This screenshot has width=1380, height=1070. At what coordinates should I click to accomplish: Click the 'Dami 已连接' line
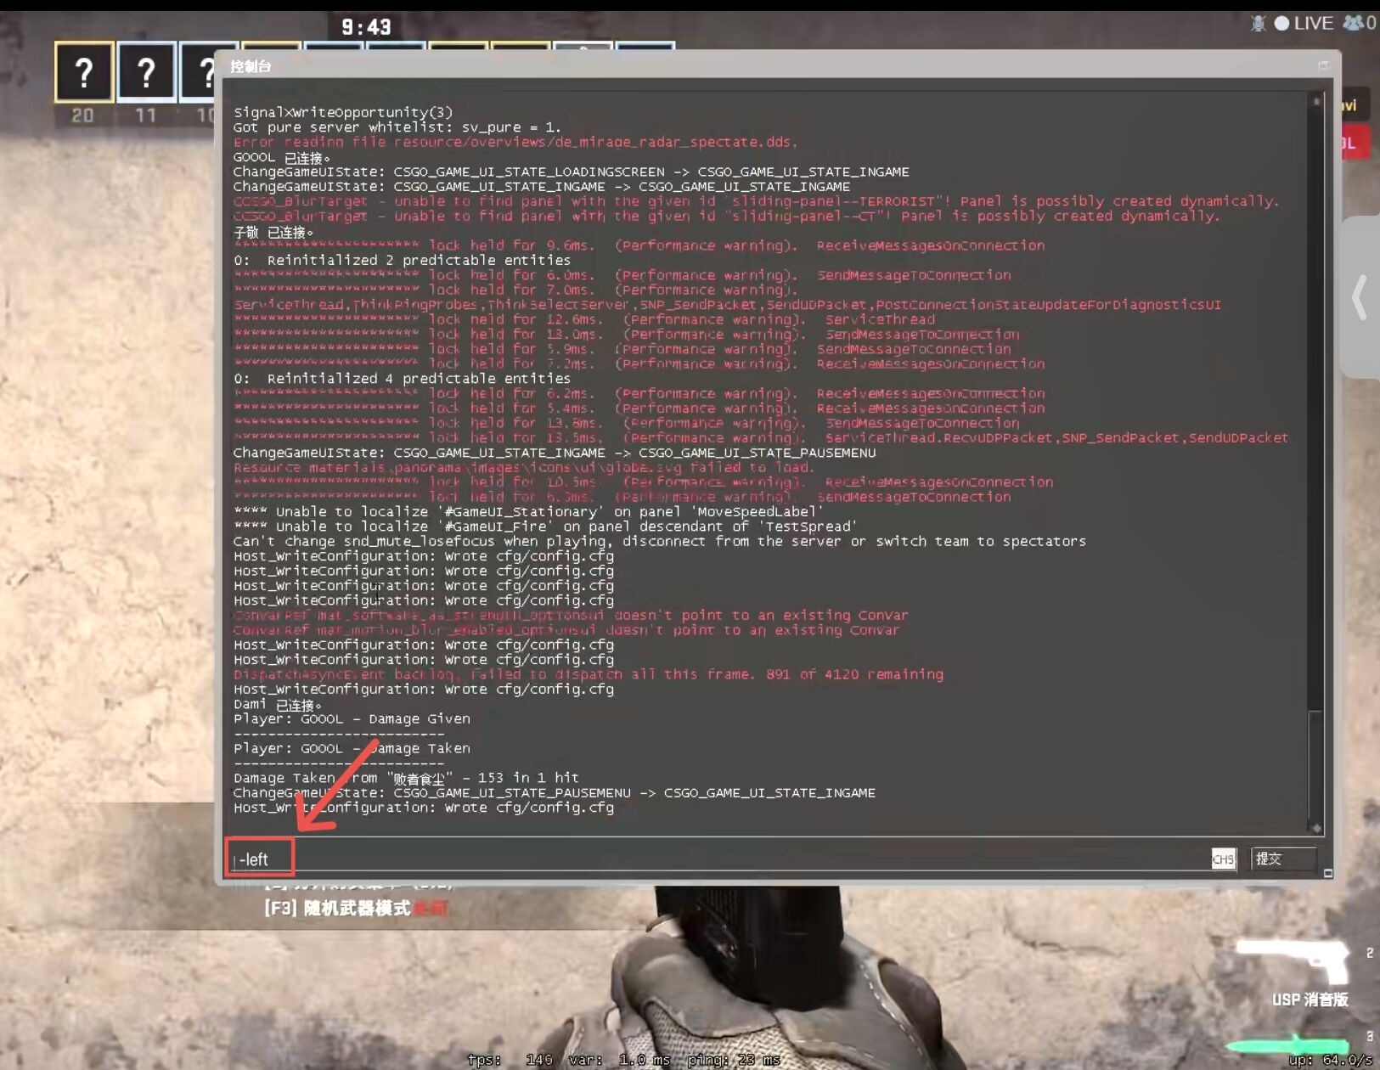[x=278, y=704]
